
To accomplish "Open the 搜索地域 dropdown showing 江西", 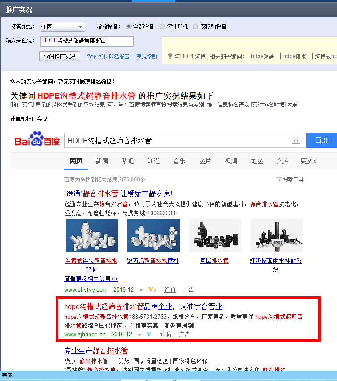I will pos(62,27).
